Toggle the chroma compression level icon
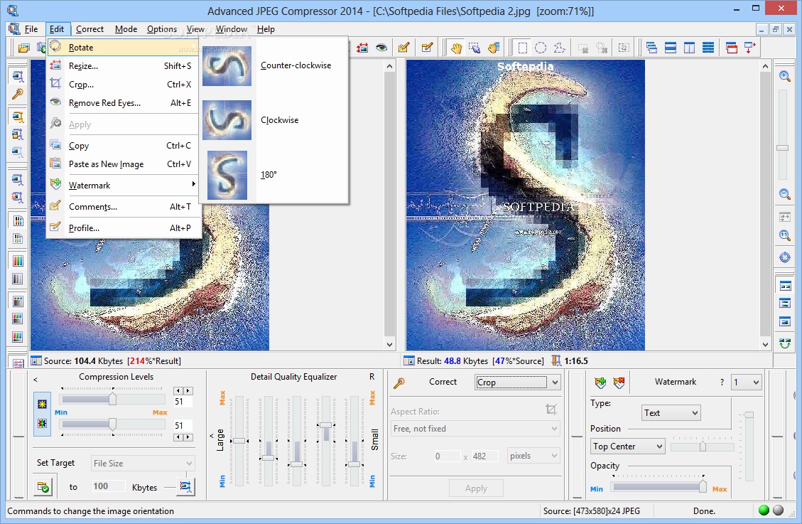The width and height of the screenshot is (802, 524). click(x=42, y=424)
